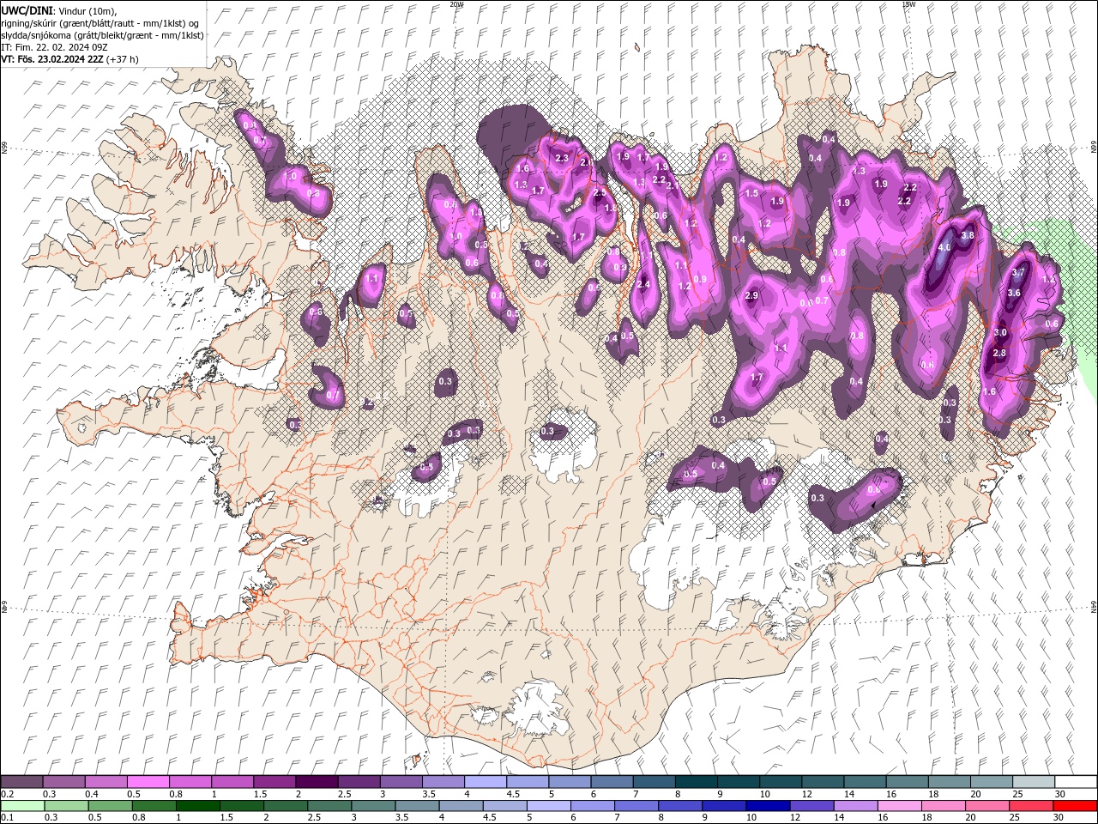This screenshot has height=824, width=1098.
Task: Click the bright pink 0.5 swatch in top legend row
Action: tap(148, 782)
